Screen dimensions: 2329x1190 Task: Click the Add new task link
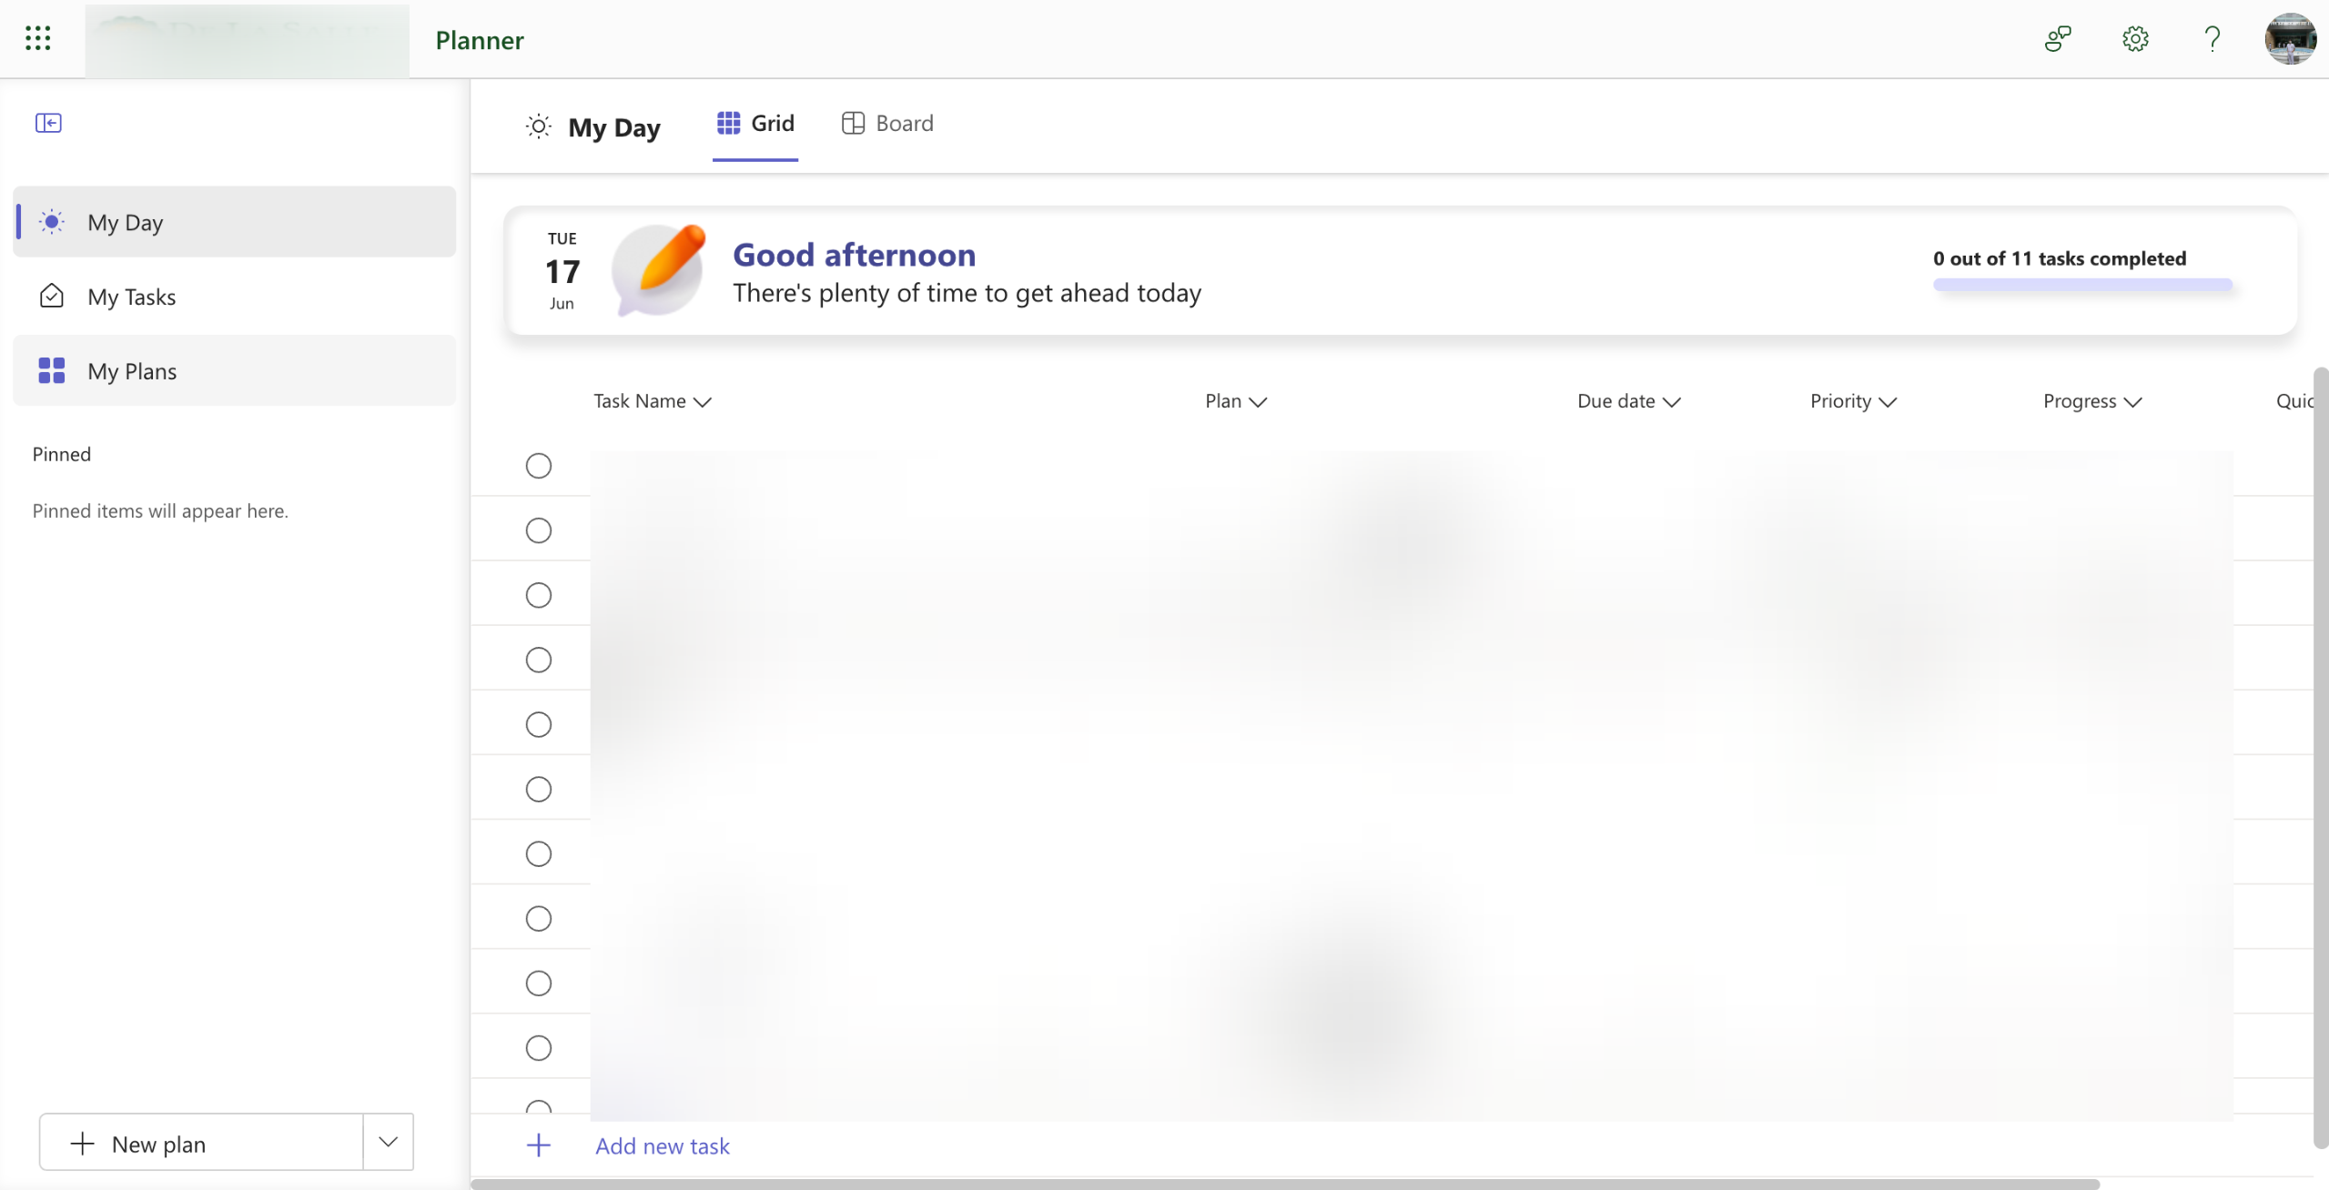pos(663,1145)
